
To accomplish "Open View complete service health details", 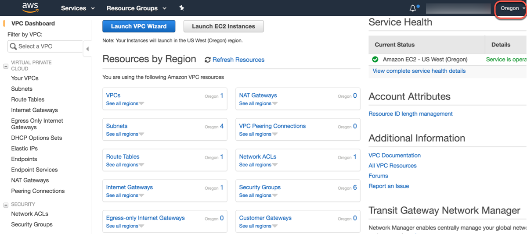I will click(x=419, y=71).
